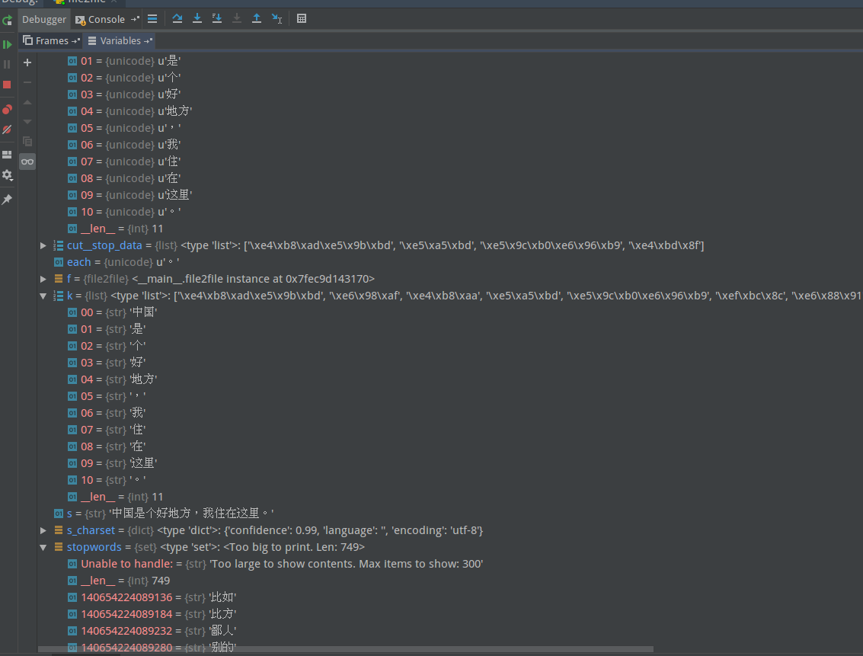Expand the s_charset dict variable
The width and height of the screenshot is (863, 656).
(43, 530)
